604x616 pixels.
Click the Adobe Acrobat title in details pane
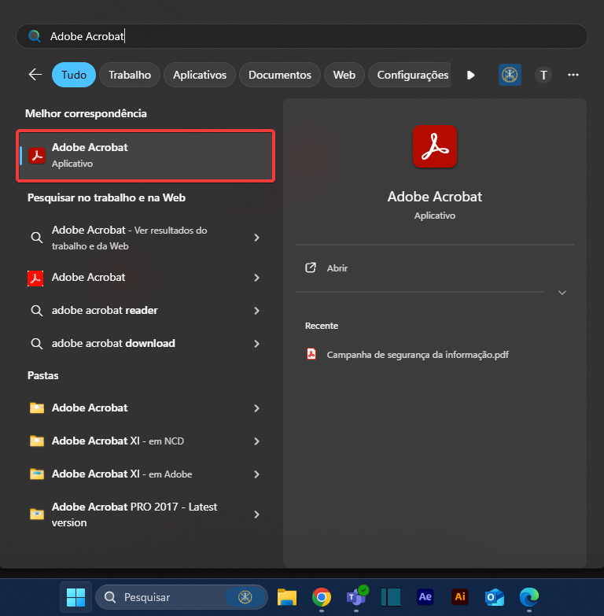(x=435, y=197)
